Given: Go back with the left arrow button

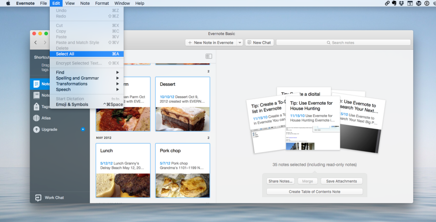Looking at the screenshot, I should pos(36,43).
